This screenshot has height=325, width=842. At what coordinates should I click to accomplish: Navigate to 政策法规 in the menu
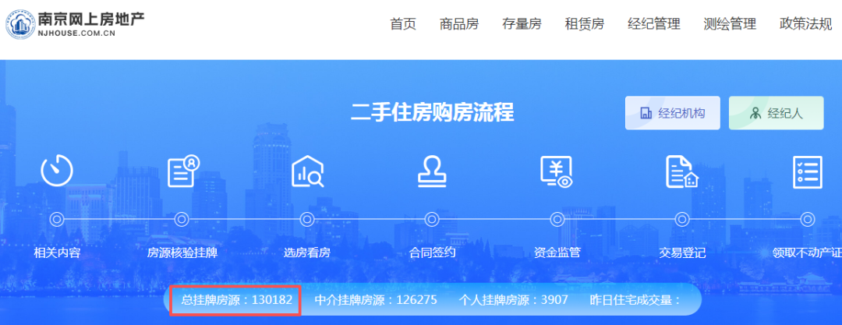(x=805, y=24)
